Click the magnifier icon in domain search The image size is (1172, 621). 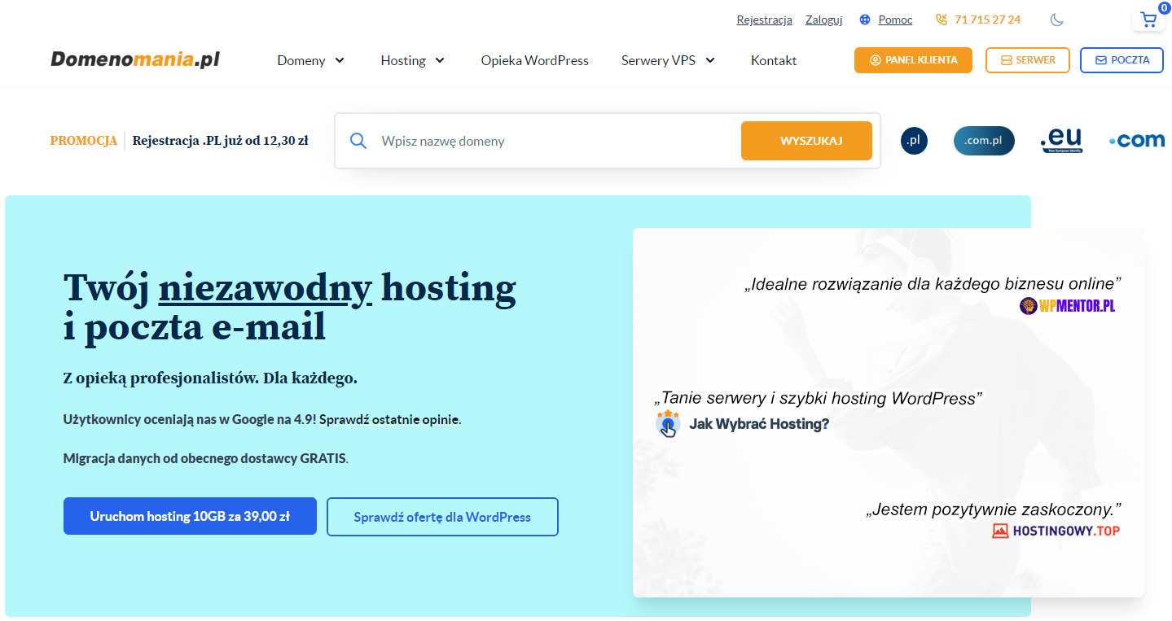[x=358, y=141]
